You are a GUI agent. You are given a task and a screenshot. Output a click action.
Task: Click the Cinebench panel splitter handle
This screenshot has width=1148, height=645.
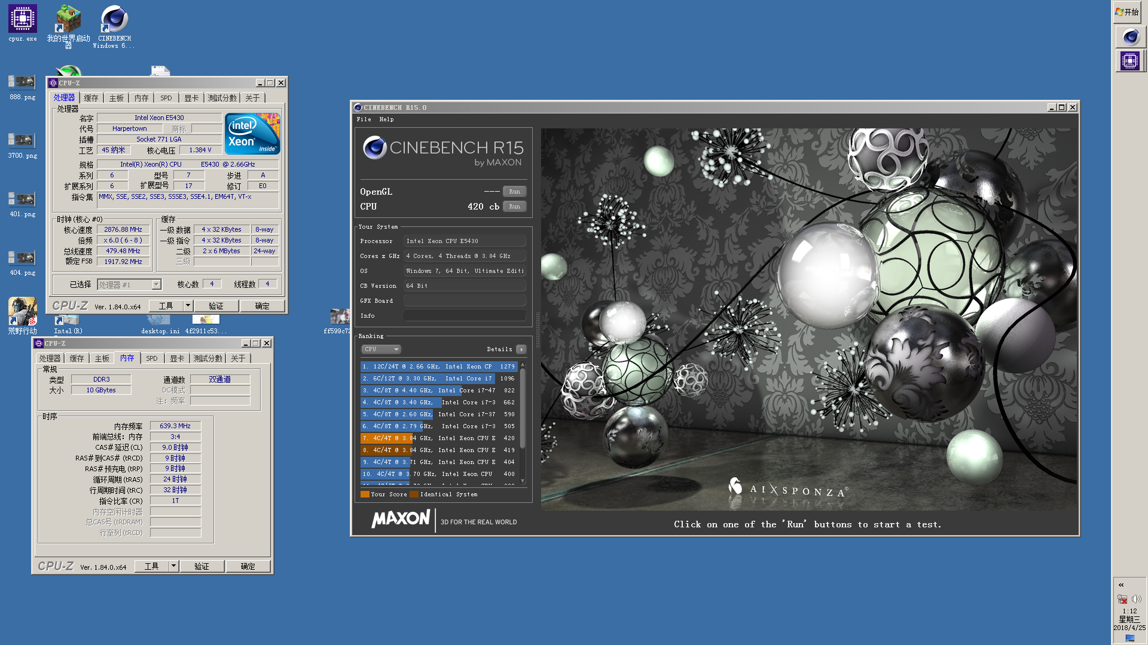point(537,330)
